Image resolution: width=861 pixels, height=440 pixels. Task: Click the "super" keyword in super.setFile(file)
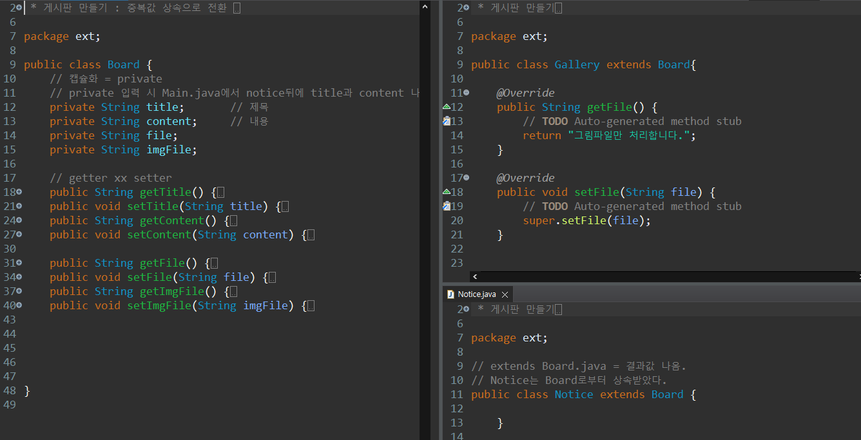[538, 220]
